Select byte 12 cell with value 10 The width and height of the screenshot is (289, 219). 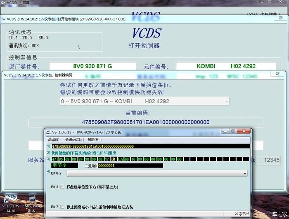[x=133, y=159]
